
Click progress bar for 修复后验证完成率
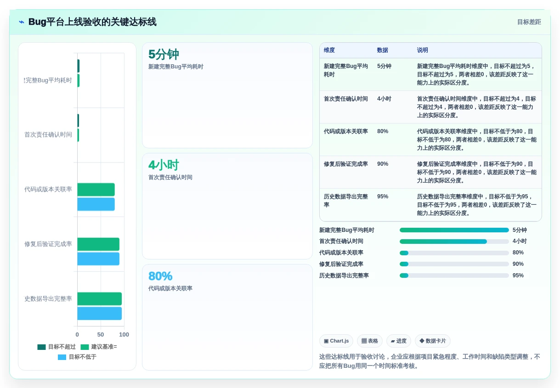454,264
